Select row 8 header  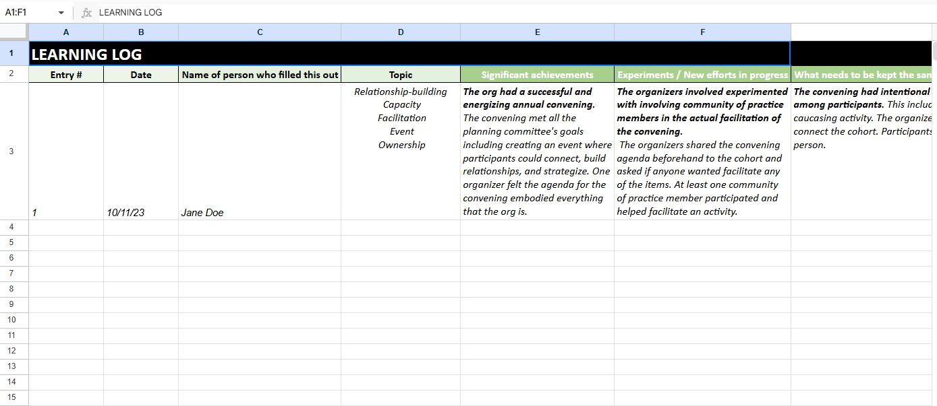(x=14, y=290)
